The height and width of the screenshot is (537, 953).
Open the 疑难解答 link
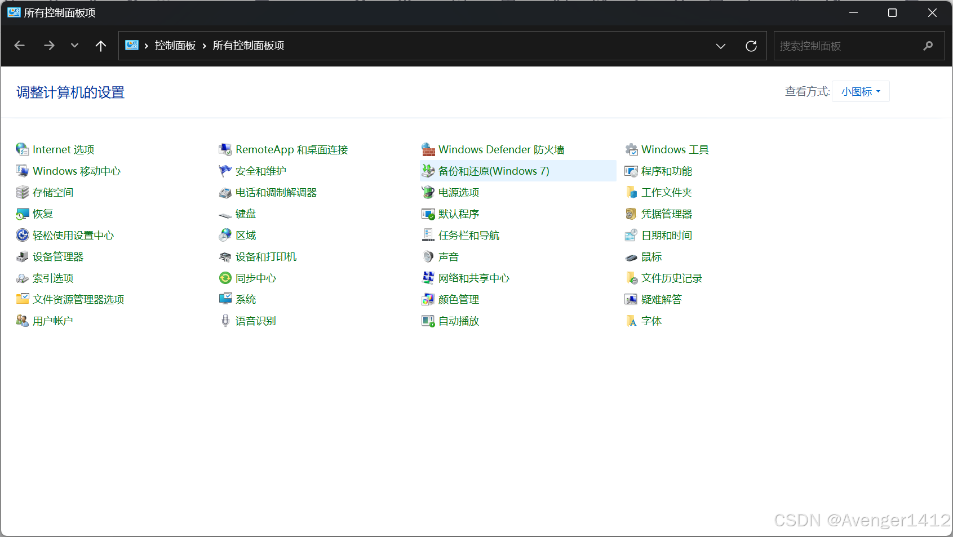662,299
